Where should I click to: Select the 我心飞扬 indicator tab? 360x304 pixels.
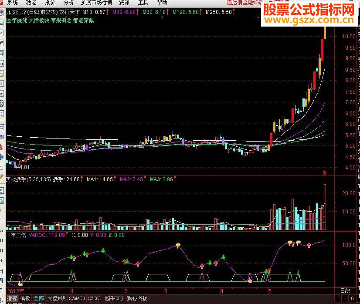(137, 298)
